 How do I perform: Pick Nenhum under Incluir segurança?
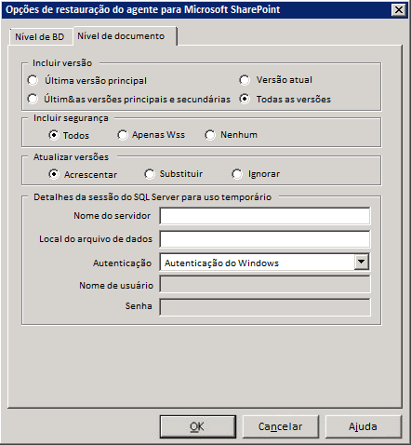(210, 135)
